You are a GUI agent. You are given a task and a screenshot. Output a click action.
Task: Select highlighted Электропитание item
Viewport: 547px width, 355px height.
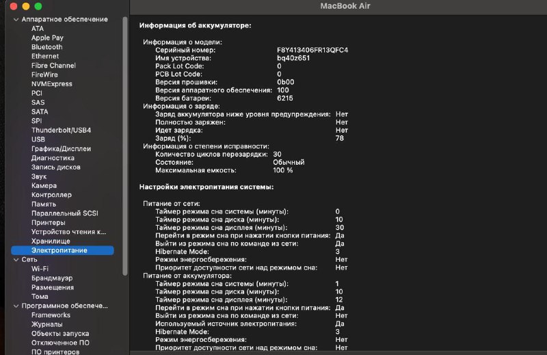pos(62,250)
